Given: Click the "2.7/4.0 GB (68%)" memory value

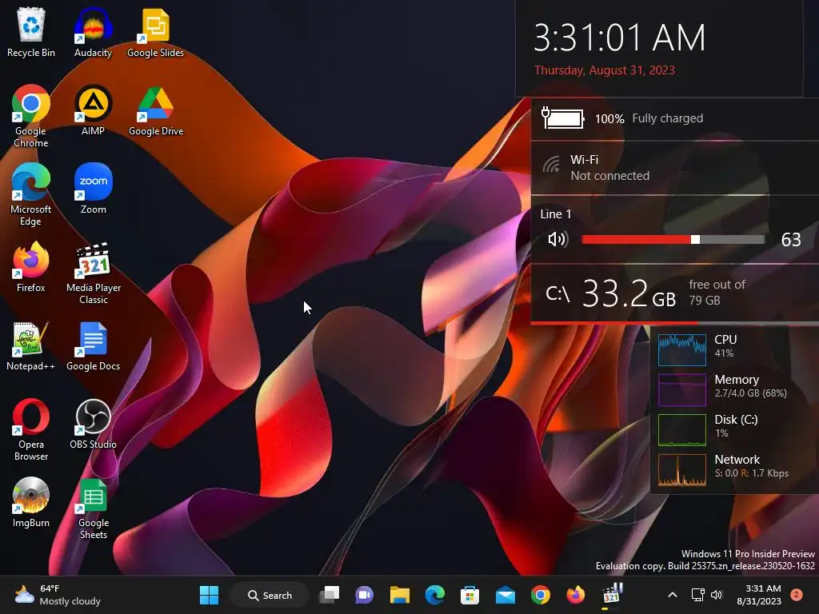Looking at the screenshot, I should point(750,393).
